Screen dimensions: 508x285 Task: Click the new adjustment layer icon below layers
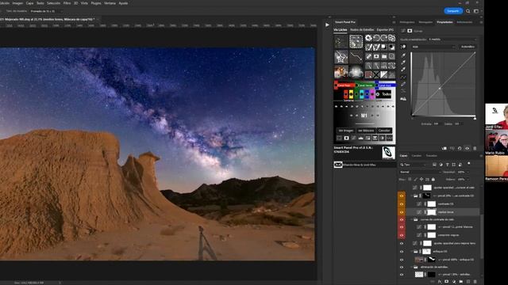(x=453, y=282)
